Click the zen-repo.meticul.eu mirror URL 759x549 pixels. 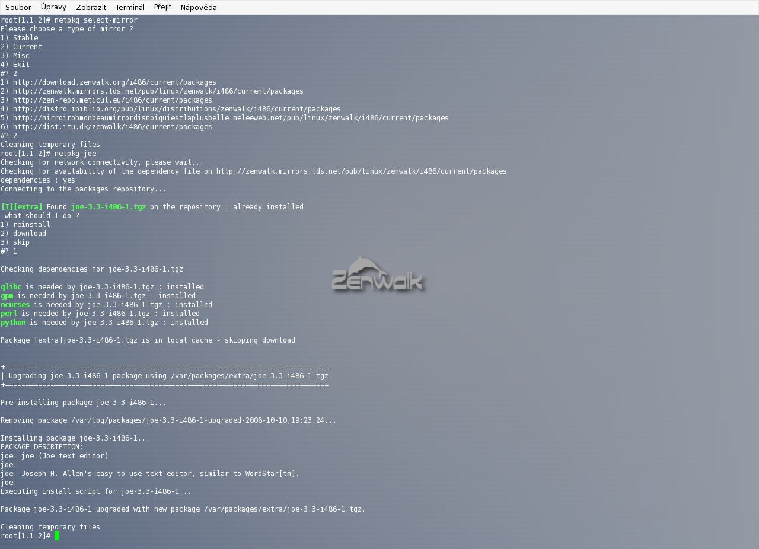[x=113, y=100]
